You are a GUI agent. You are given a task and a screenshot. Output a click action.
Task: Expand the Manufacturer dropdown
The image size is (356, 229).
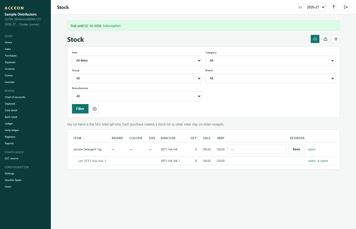coord(137,96)
